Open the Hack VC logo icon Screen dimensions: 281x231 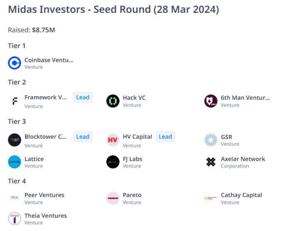(x=113, y=101)
